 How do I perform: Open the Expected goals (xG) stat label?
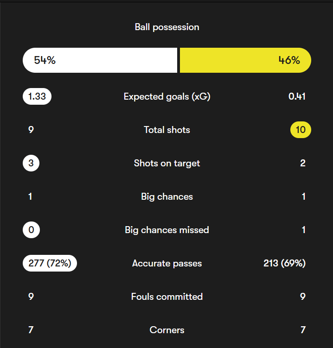[x=167, y=96]
